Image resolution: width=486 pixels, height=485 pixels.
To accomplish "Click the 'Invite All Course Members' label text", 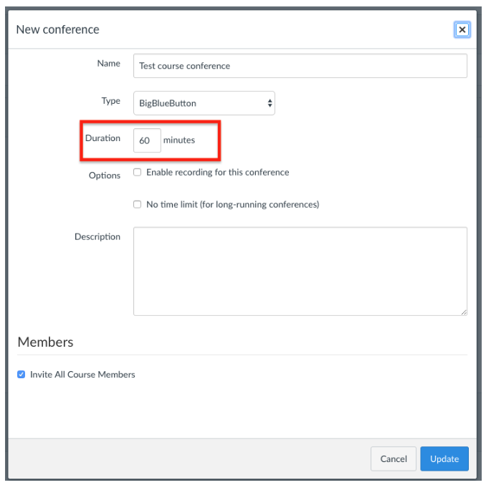I will (82, 375).
